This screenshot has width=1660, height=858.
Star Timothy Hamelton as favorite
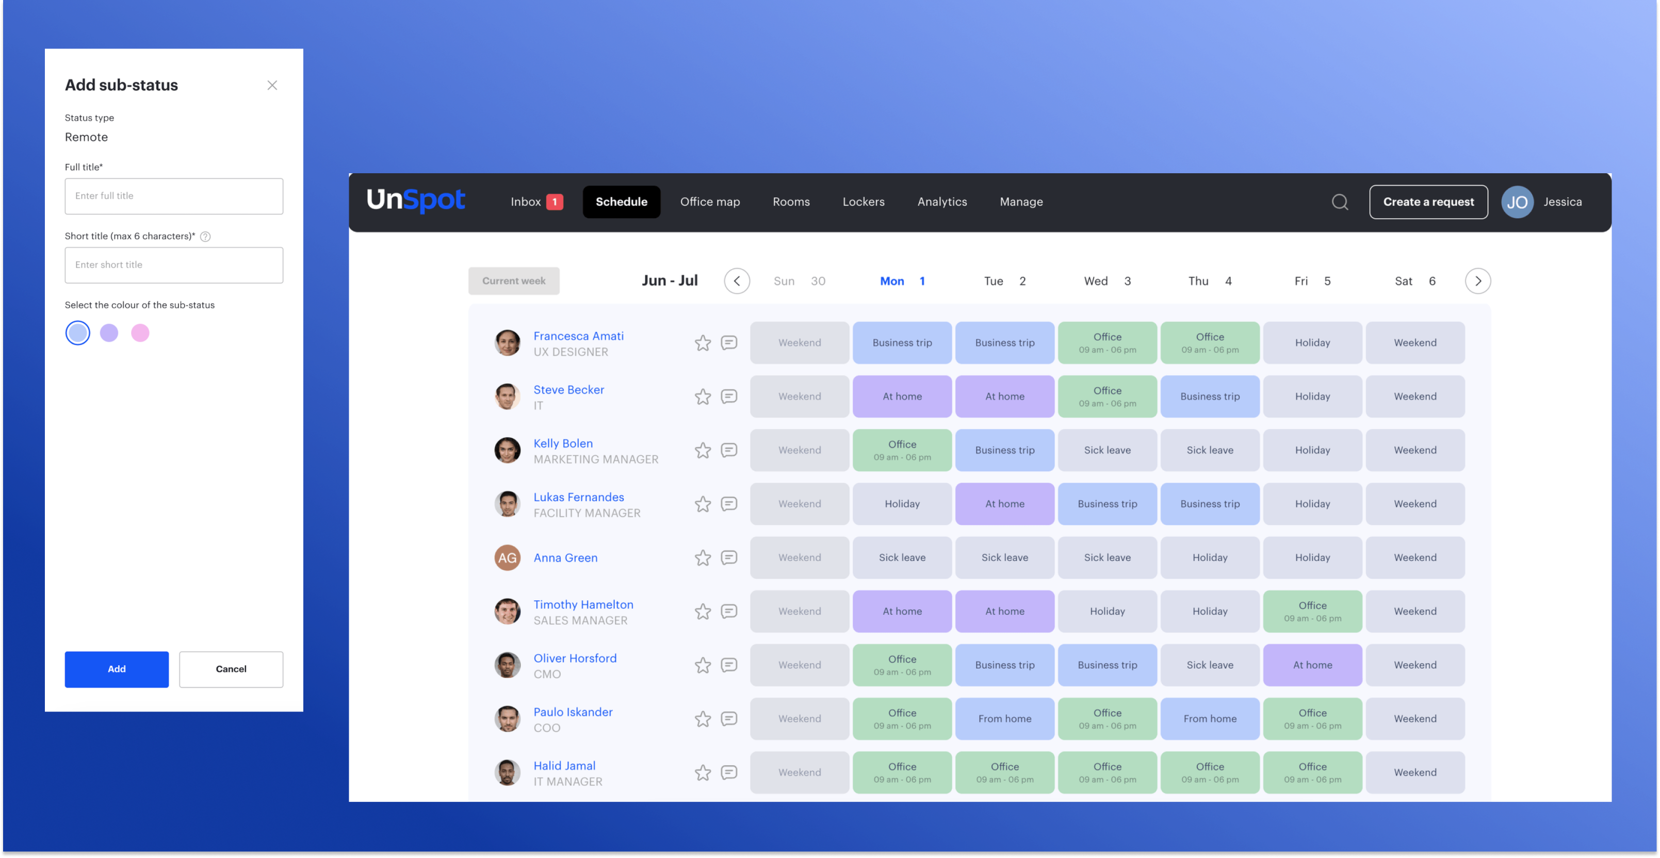coord(703,612)
